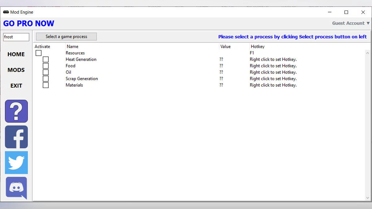
Task: Tick the Heat Generation checkbox
Action: point(46,59)
